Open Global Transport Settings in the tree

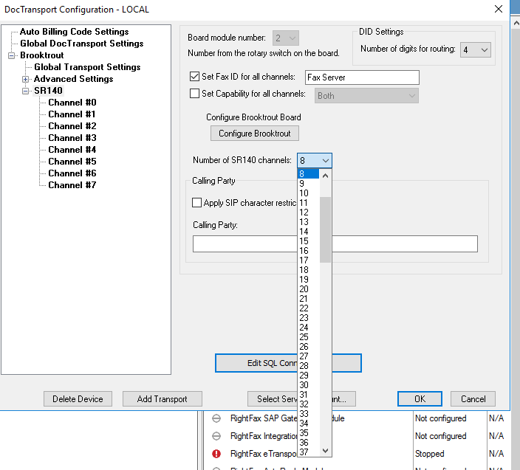coord(86,67)
